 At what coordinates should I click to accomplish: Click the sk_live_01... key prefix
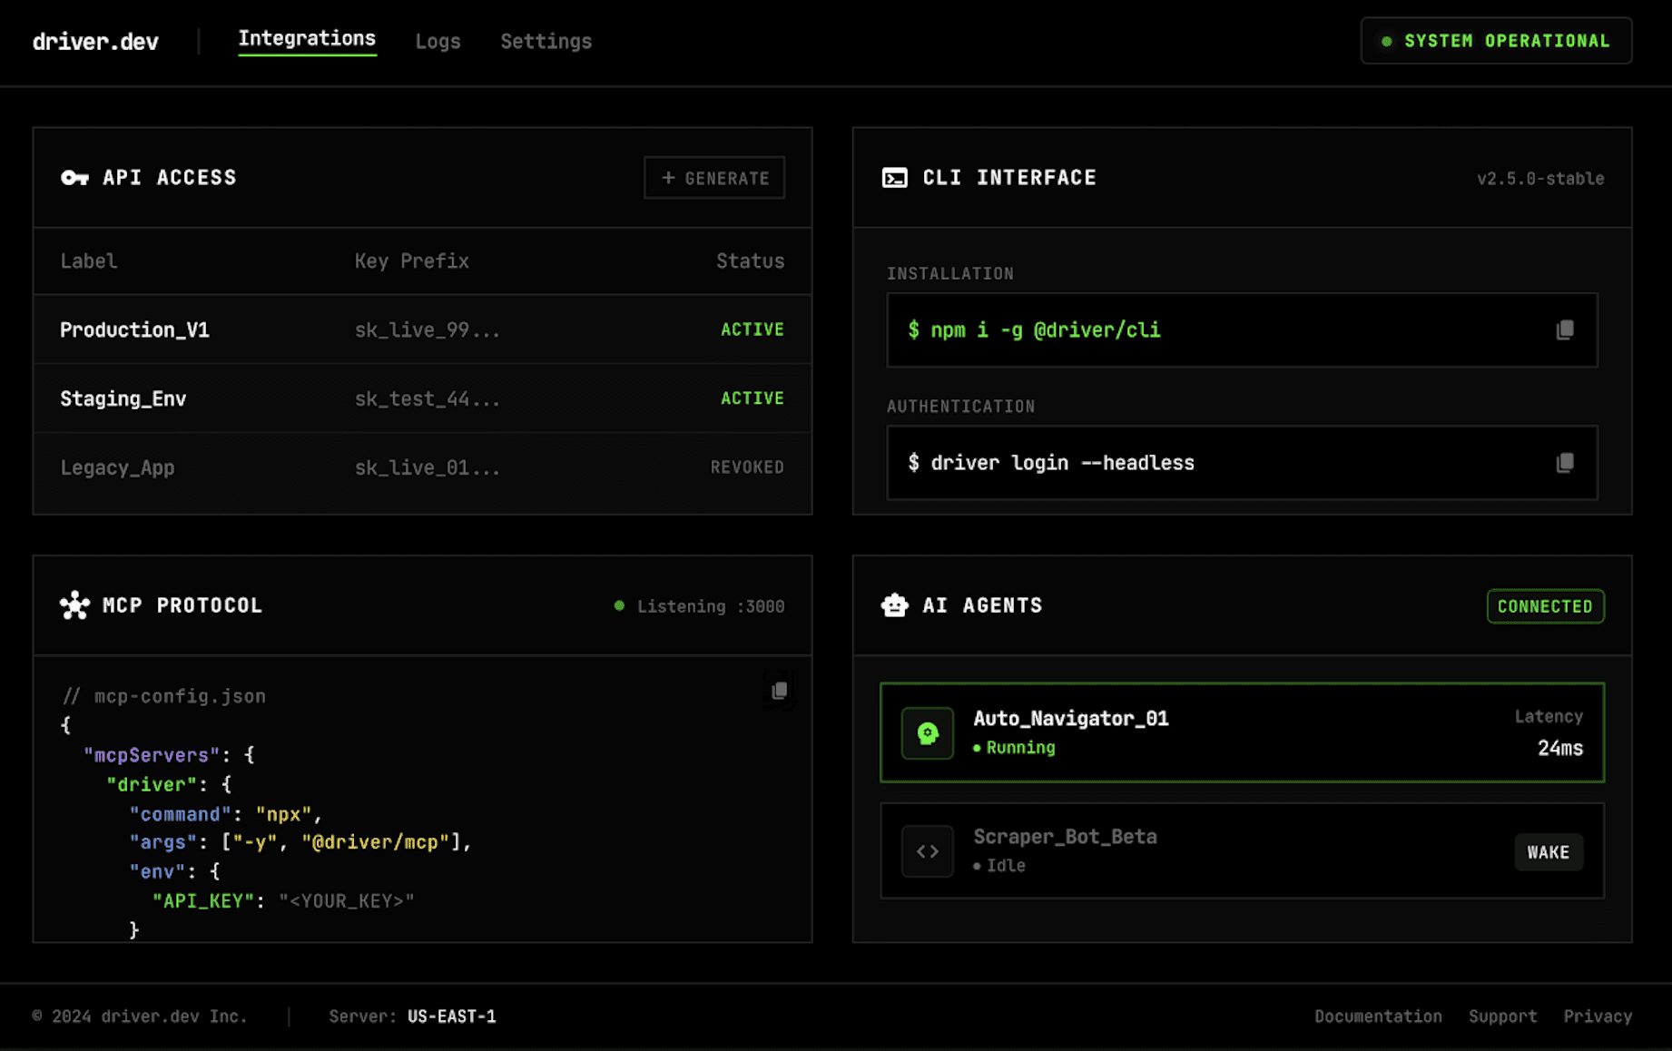coord(427,467)
